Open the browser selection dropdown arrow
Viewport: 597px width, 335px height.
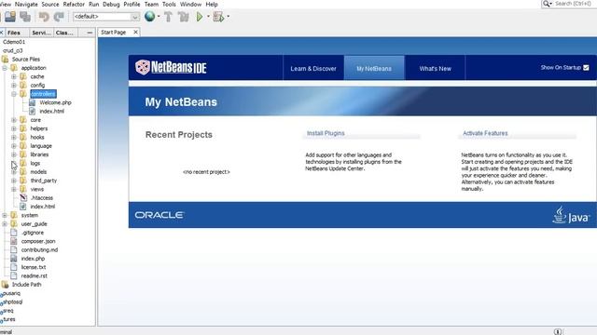[x=159, y=17]
